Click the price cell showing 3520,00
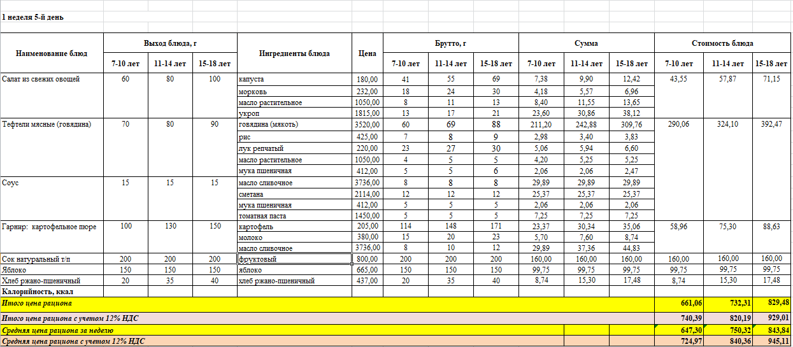 click(x=367, y=124)
